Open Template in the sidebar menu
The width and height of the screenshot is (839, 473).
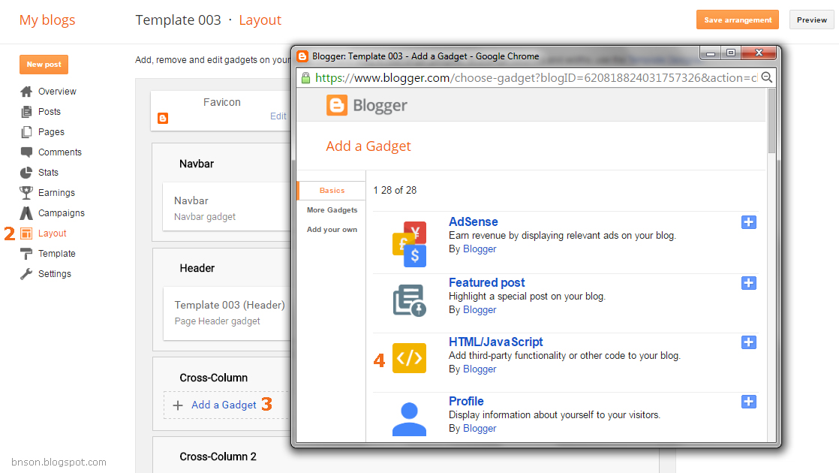(x=57, y=254)
